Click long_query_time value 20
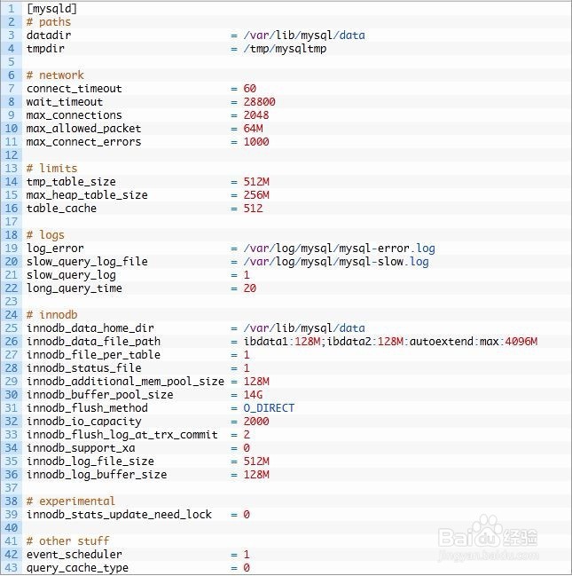Image resolution: width=572 pixels, height=576 pixels. pos(250,288)
